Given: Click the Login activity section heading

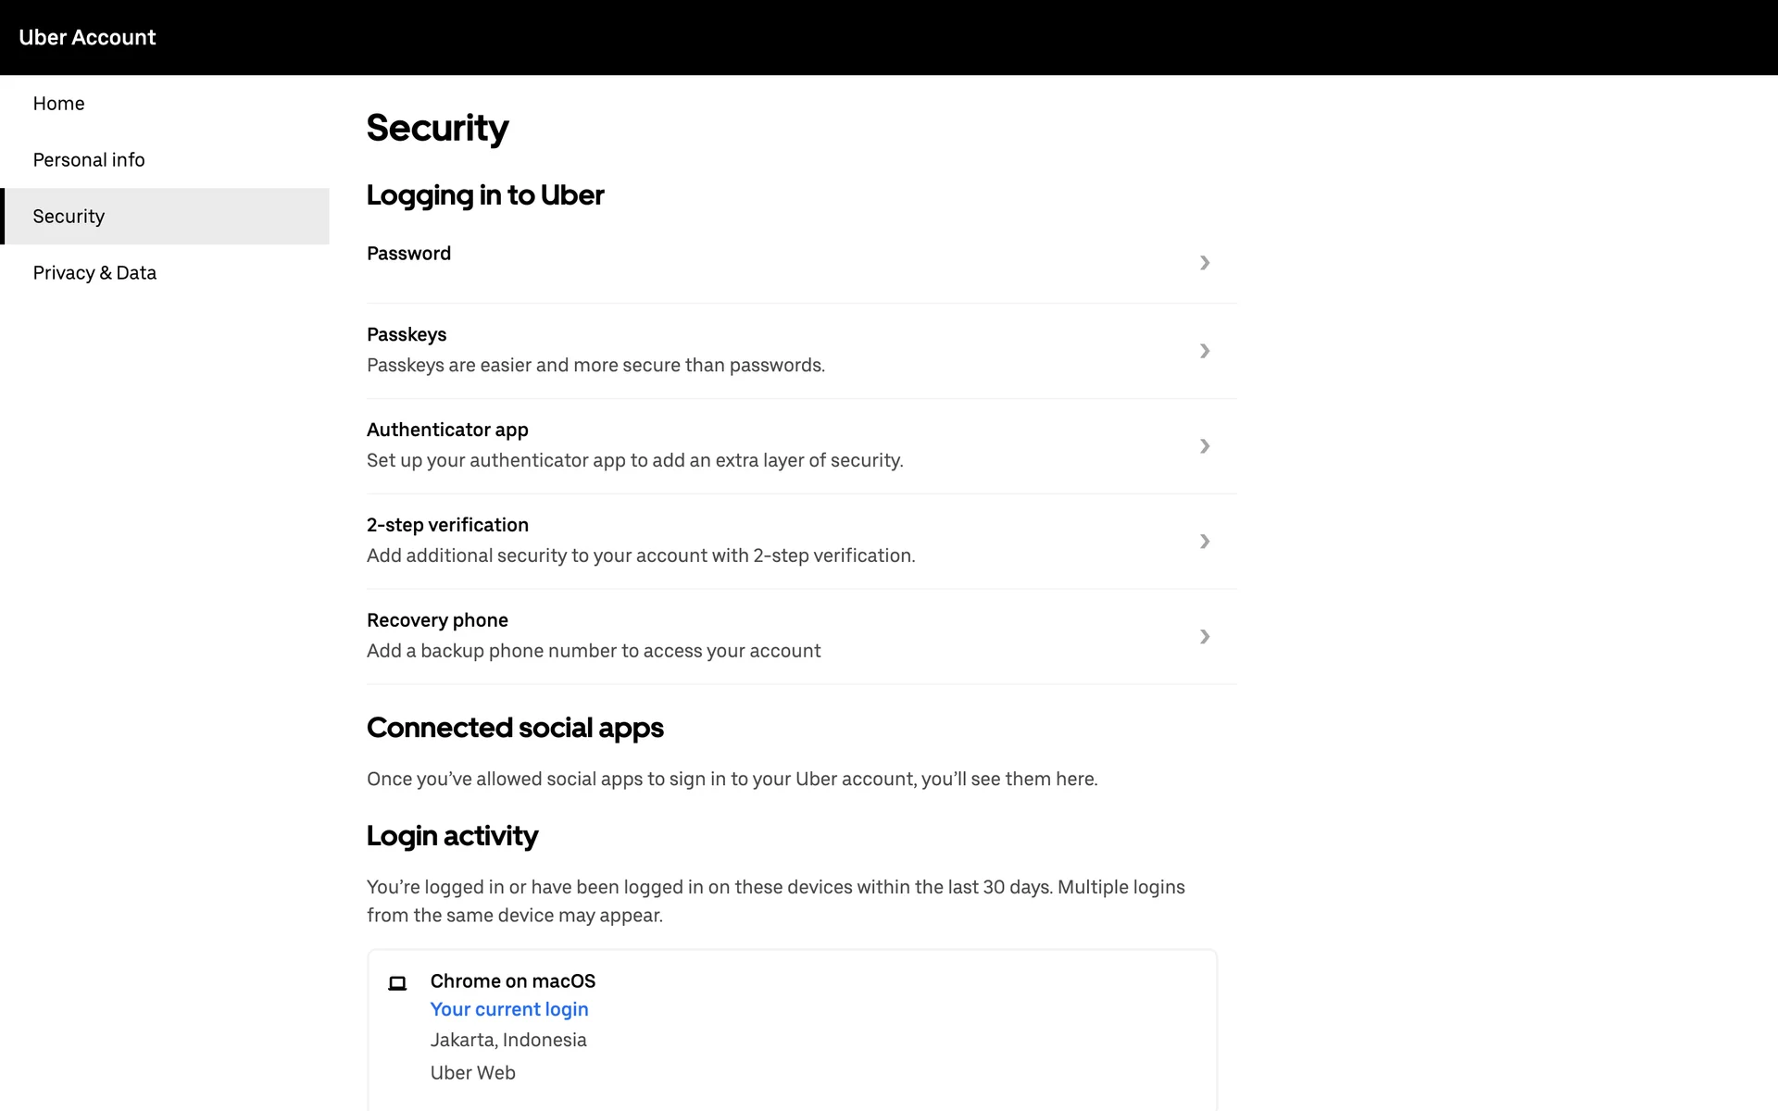Looking at the screenshot, I should (x=452, y=835).
